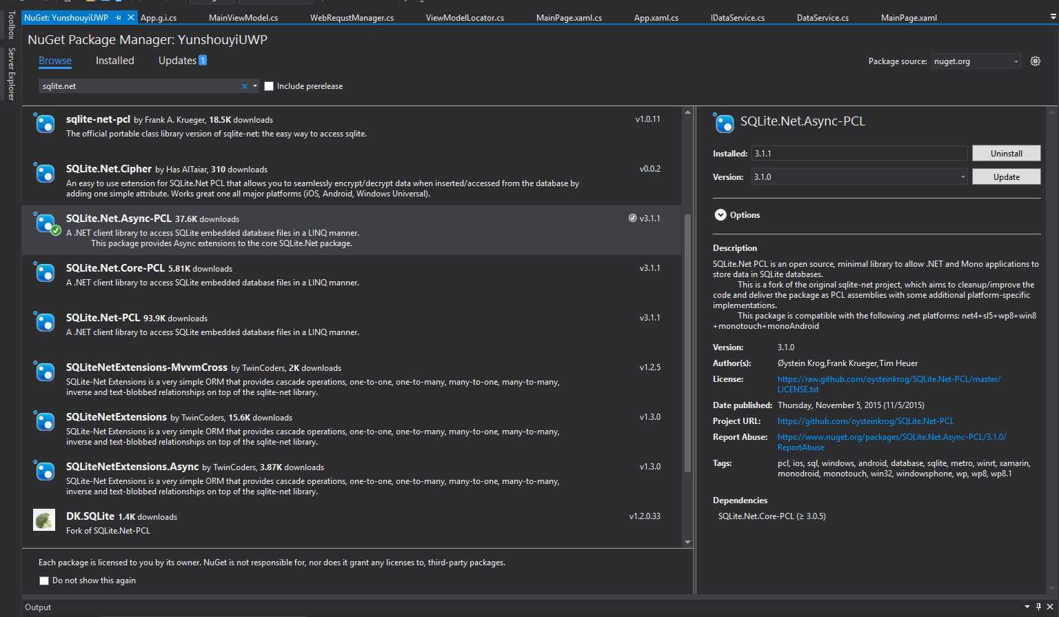Switch to the Updates tab
This screenshot has width=1059, height=617.
(x=177, y=61)
